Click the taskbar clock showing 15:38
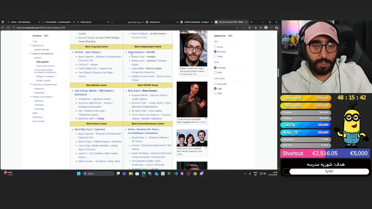 click(x=273, y=174)
